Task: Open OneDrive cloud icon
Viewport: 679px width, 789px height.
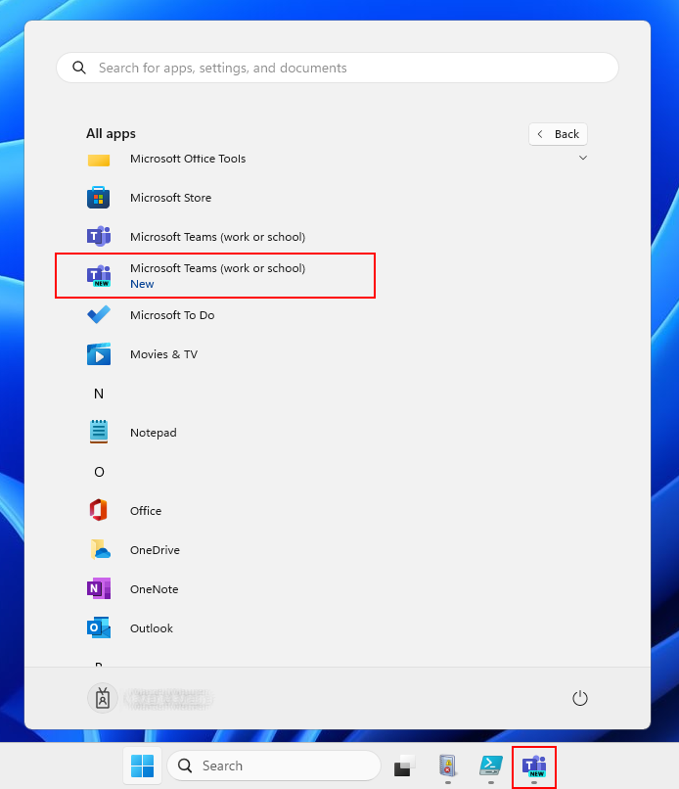Action: (x=100, y=549)
